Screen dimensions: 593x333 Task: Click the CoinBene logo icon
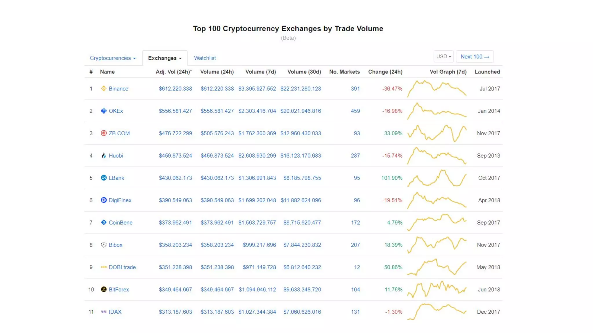pos(103,222)
